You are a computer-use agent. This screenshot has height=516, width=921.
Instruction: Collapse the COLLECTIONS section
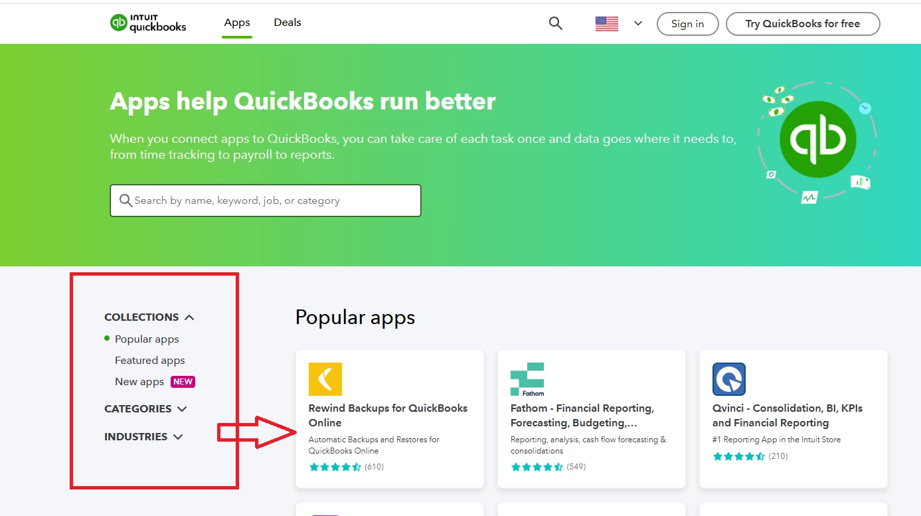click(x=149, y=317)
